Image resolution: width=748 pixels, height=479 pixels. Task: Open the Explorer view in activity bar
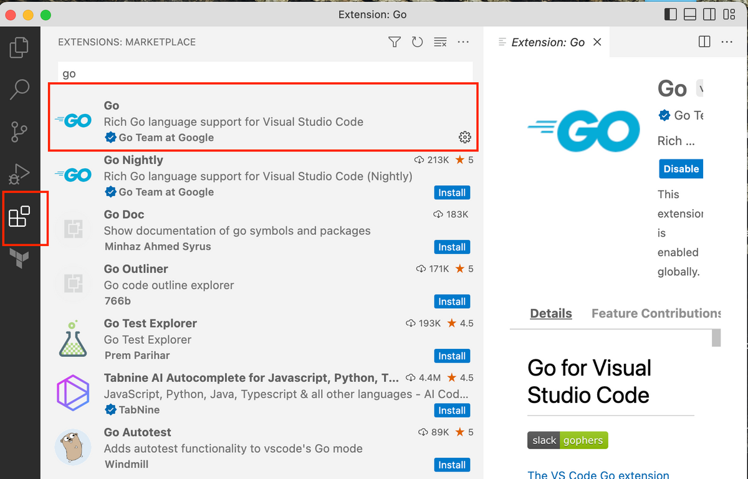pyautogui.click(x=19, y=48)
